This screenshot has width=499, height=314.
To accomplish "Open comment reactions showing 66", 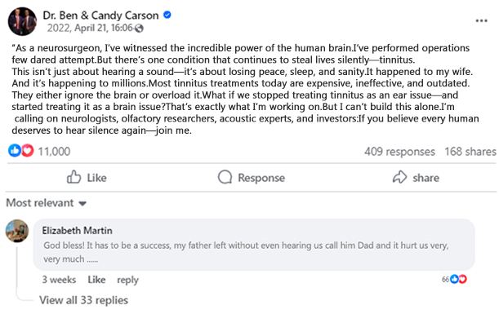I will click(454, 279).
